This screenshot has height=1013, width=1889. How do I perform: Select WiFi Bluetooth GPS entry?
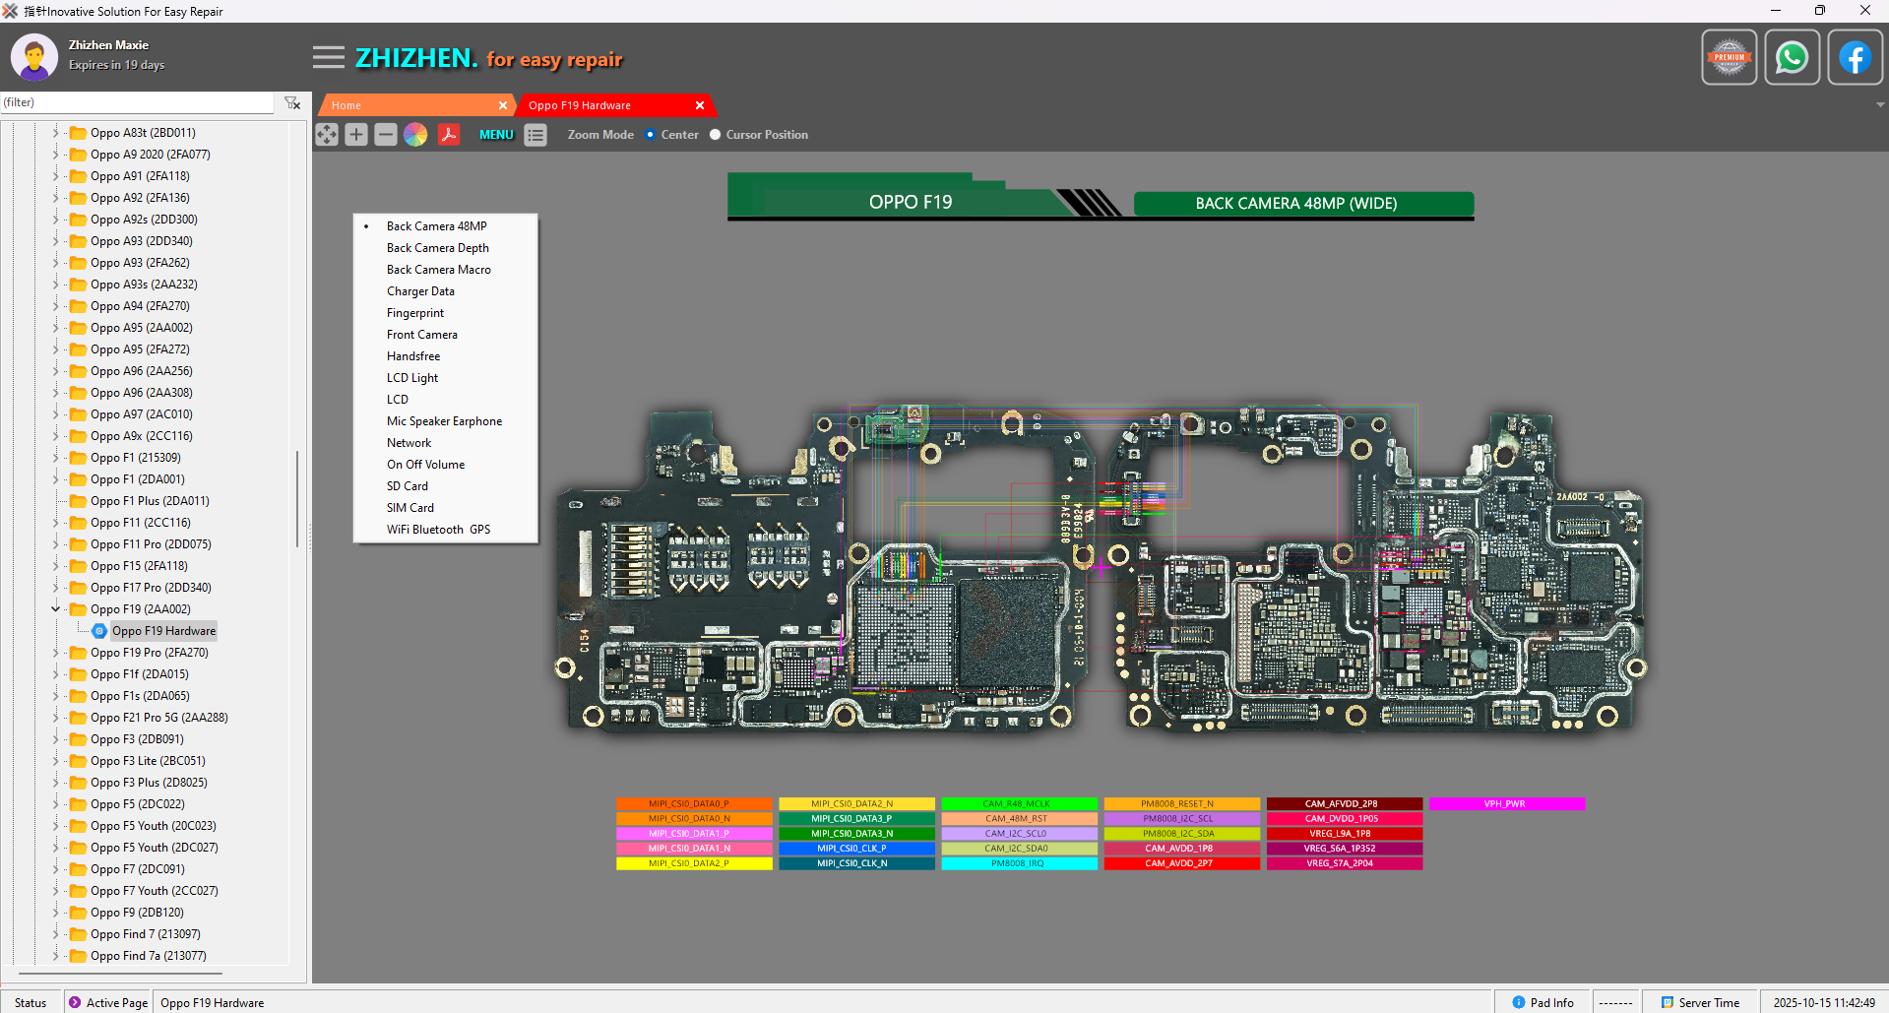coord(438,530)
